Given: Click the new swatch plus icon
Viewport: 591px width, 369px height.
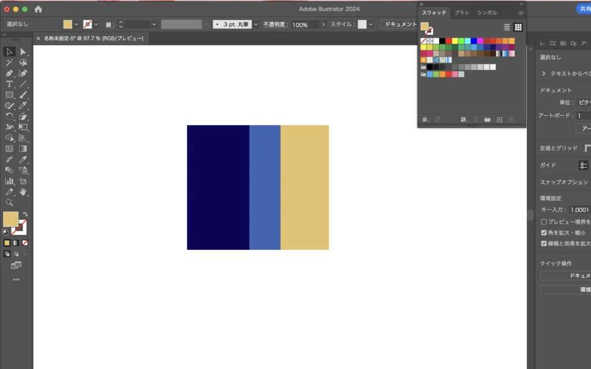Looking at the screenshot, I should click(500, 119).
